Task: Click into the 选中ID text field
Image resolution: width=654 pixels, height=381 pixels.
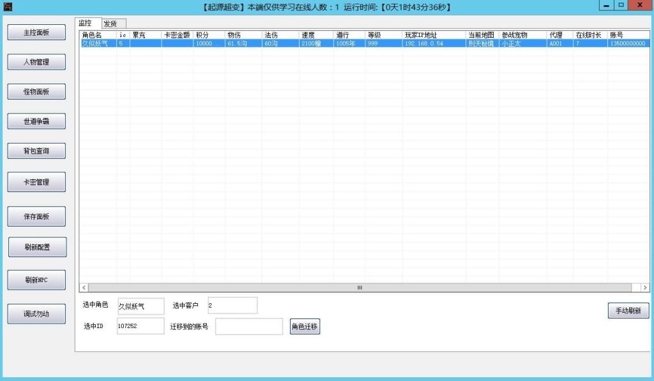Action: (141, 326)
